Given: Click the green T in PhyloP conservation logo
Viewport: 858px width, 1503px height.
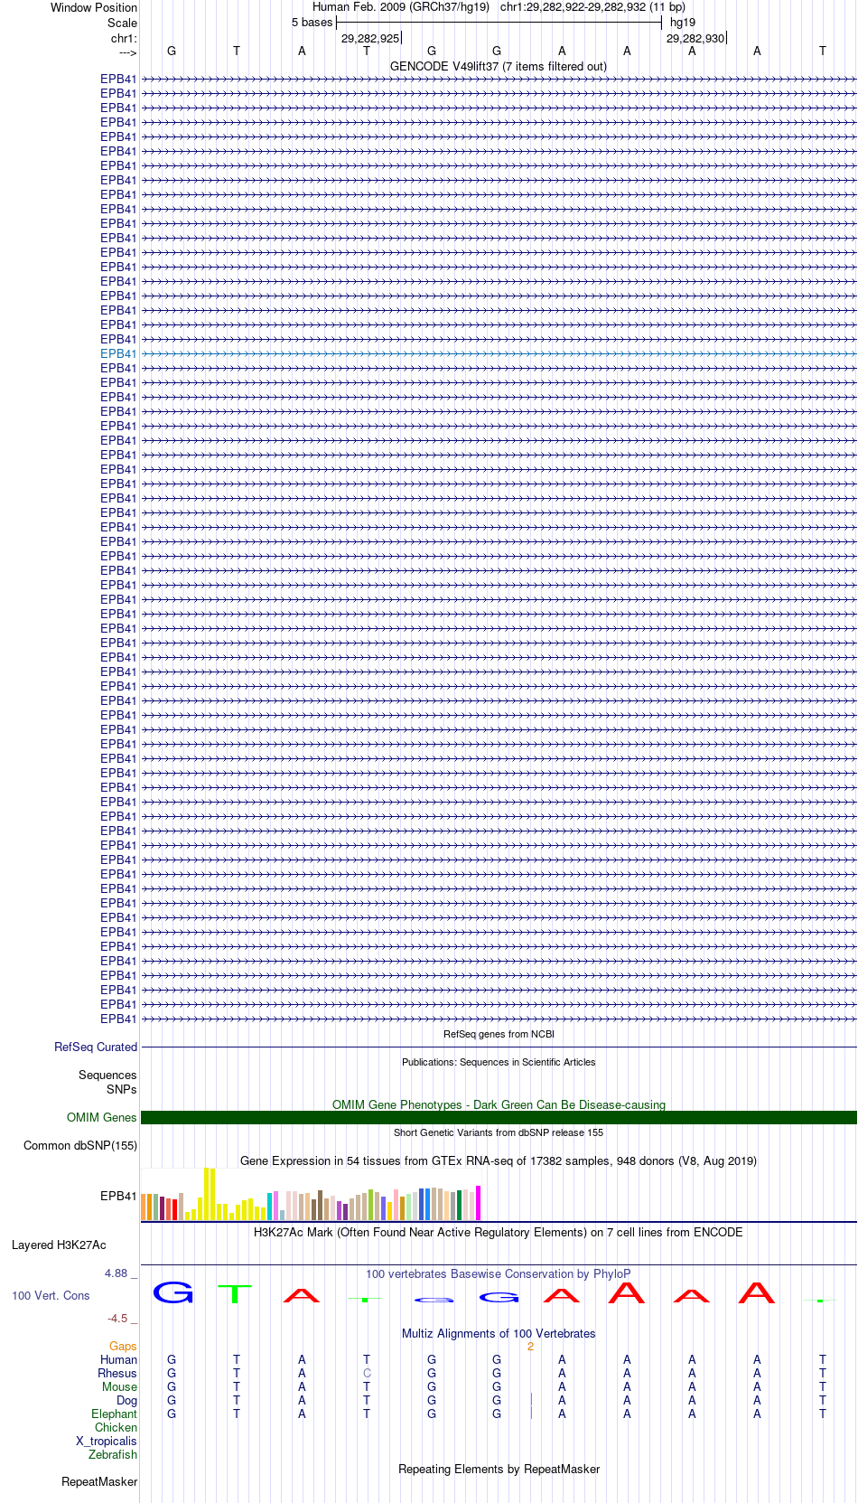Looking at the screenshot, I should 236,1293.
